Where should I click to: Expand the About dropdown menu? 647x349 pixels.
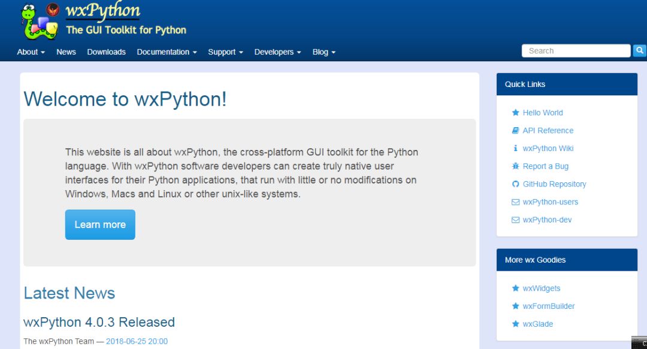pyautogui.click(x=31, y=52)
